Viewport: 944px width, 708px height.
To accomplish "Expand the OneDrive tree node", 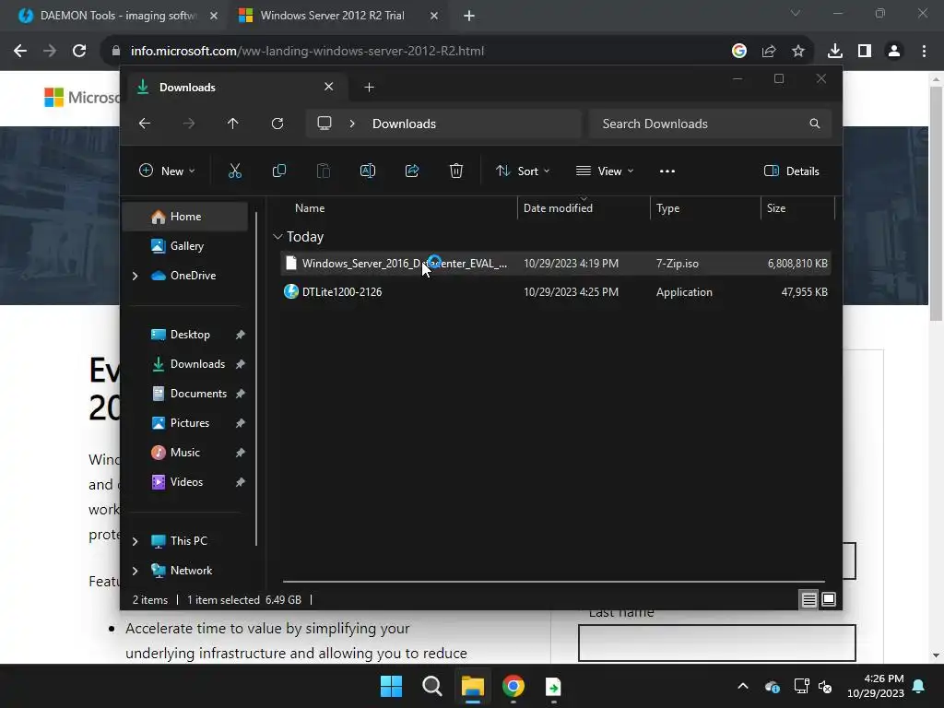I will pos(135,276).
